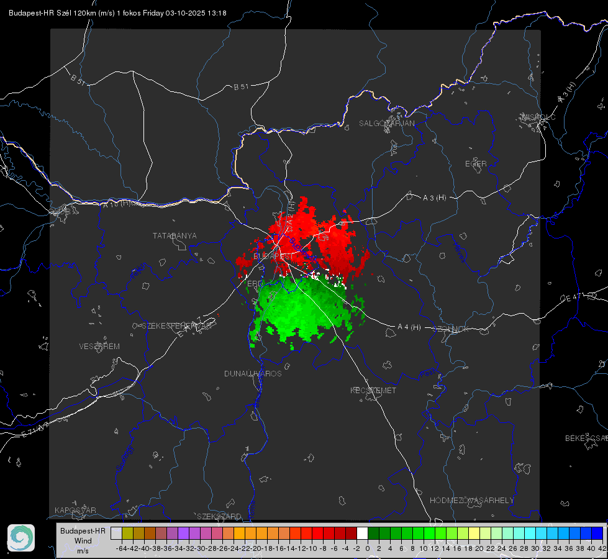Click the TATABÁNYA city label
608x559 pixels.
175,235
